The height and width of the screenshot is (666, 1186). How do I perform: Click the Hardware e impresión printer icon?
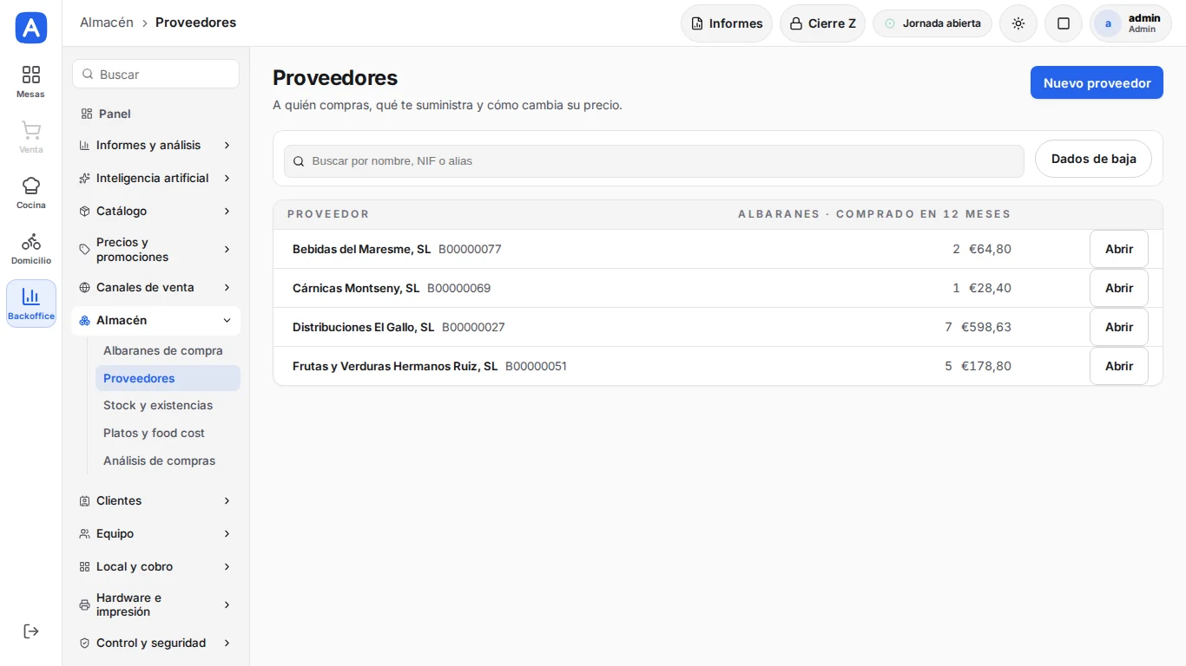point(84,604)
